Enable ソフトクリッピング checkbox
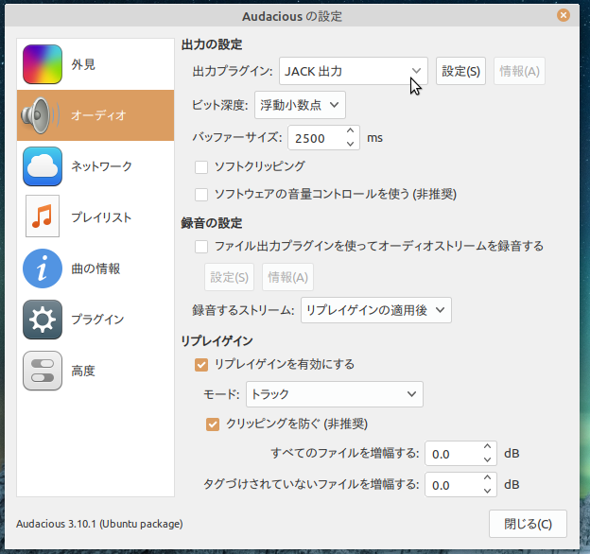590x554 pixels. tap(201, 167)
